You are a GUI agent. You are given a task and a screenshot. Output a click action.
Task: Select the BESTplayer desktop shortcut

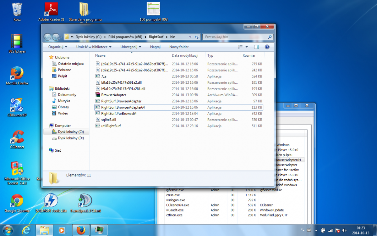(x=17, y=43)
